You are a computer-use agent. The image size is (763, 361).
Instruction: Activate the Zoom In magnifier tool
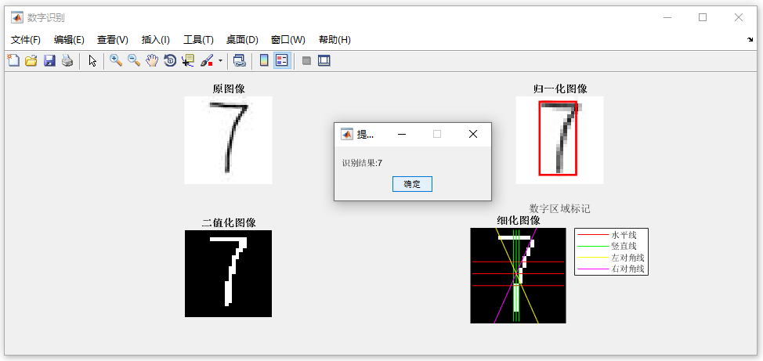[116, 60]
